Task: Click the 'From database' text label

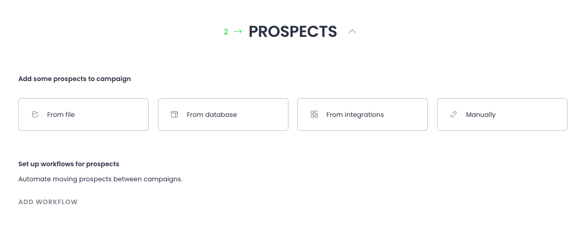Action: 212,115
